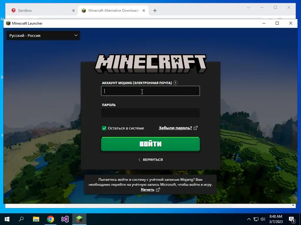Click the Chrome tab search chevron
Screen dimensions: 301x225
coord(248,7)
